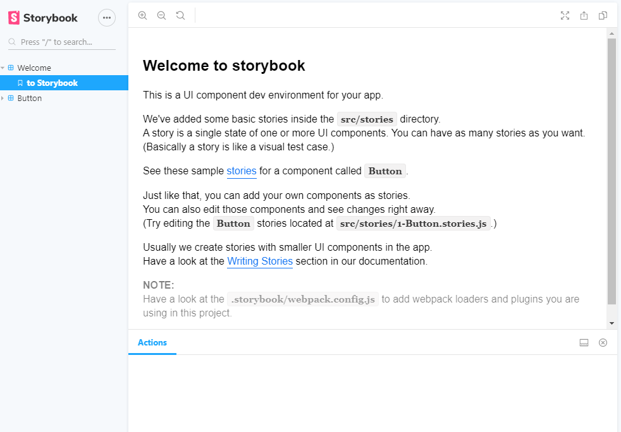Expand the Button tree group
This screenshot has height=432, width=621.
(3, 98)
